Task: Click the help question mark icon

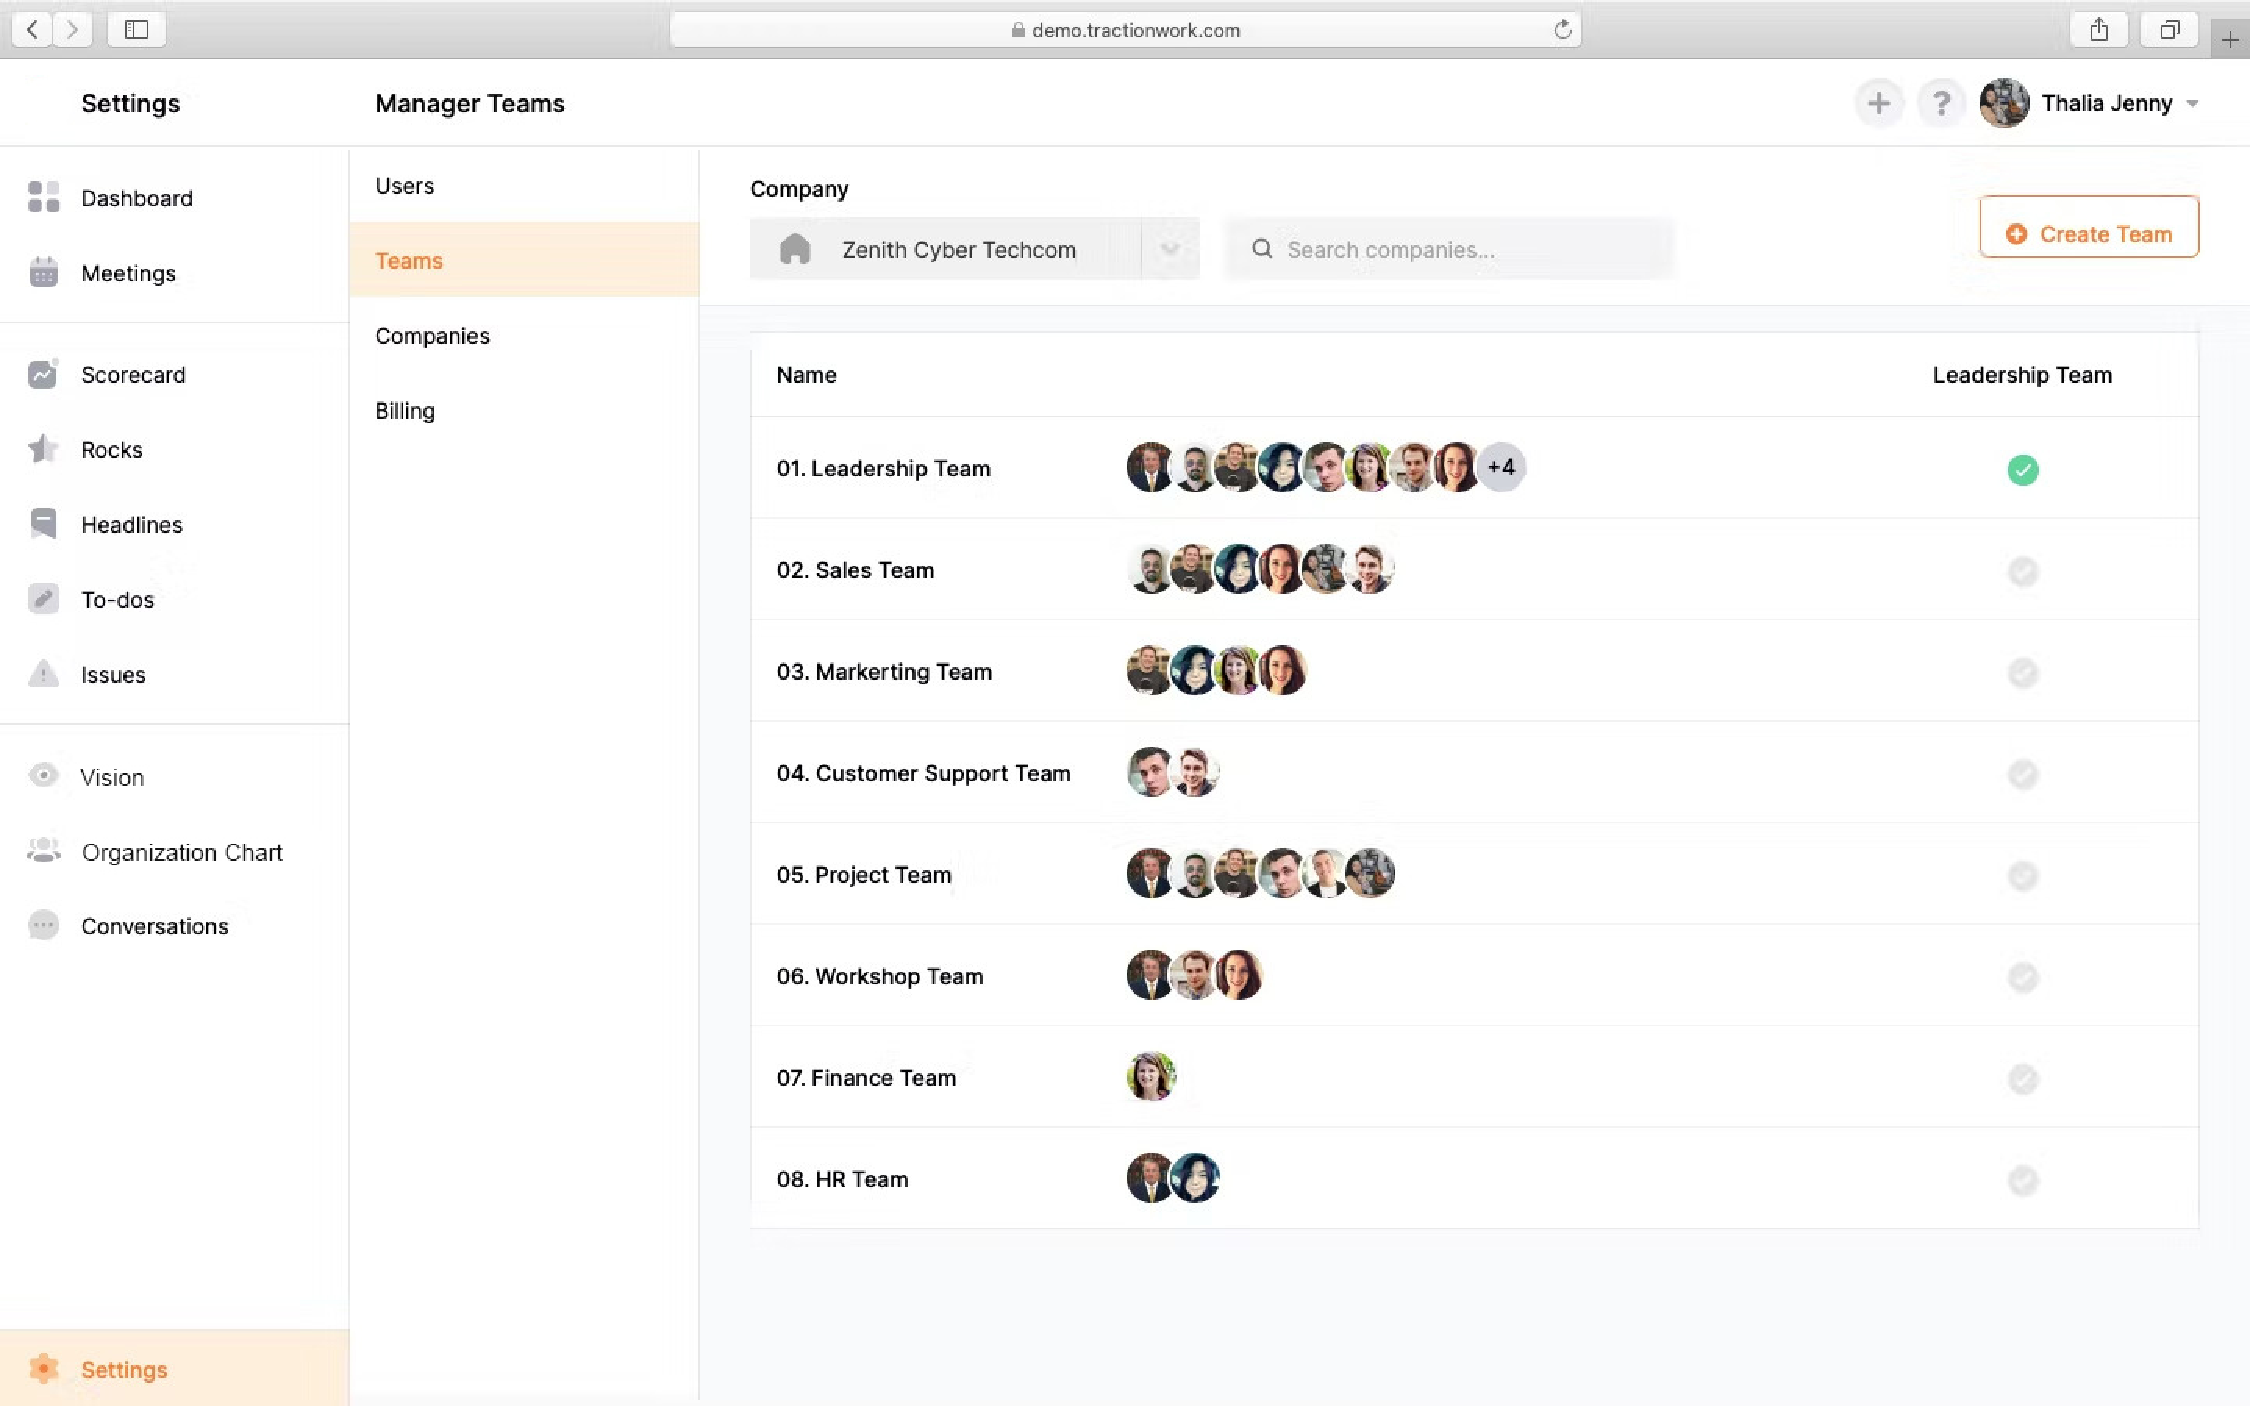Action: (1941, 103)
